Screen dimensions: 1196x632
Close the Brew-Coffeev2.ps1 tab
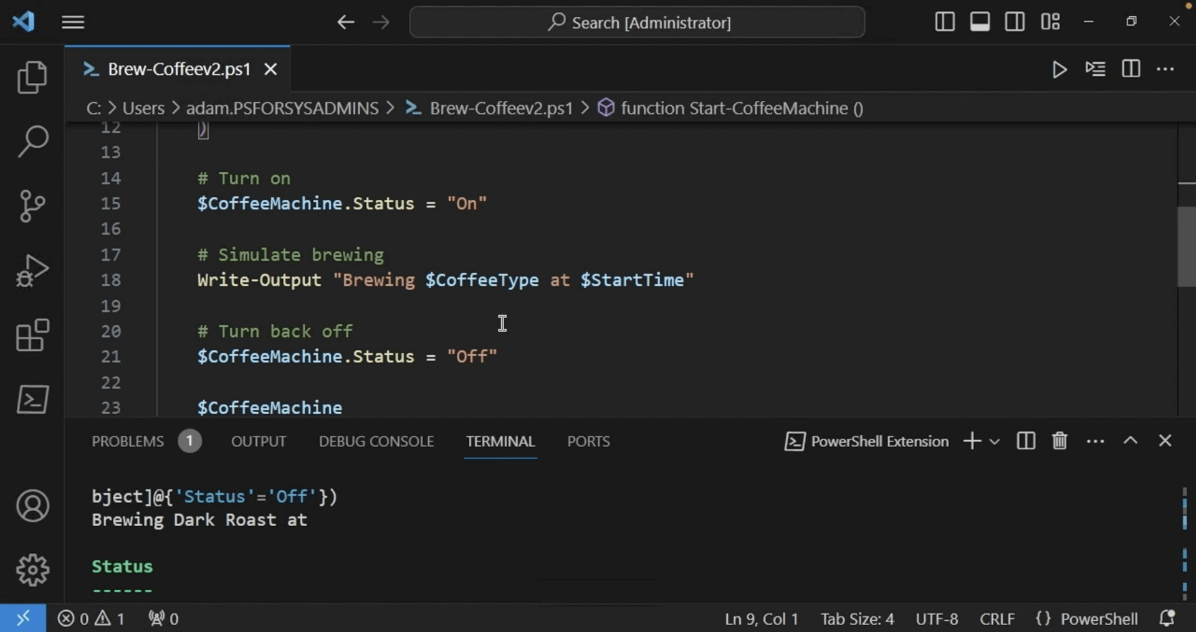tap(270, 69)
